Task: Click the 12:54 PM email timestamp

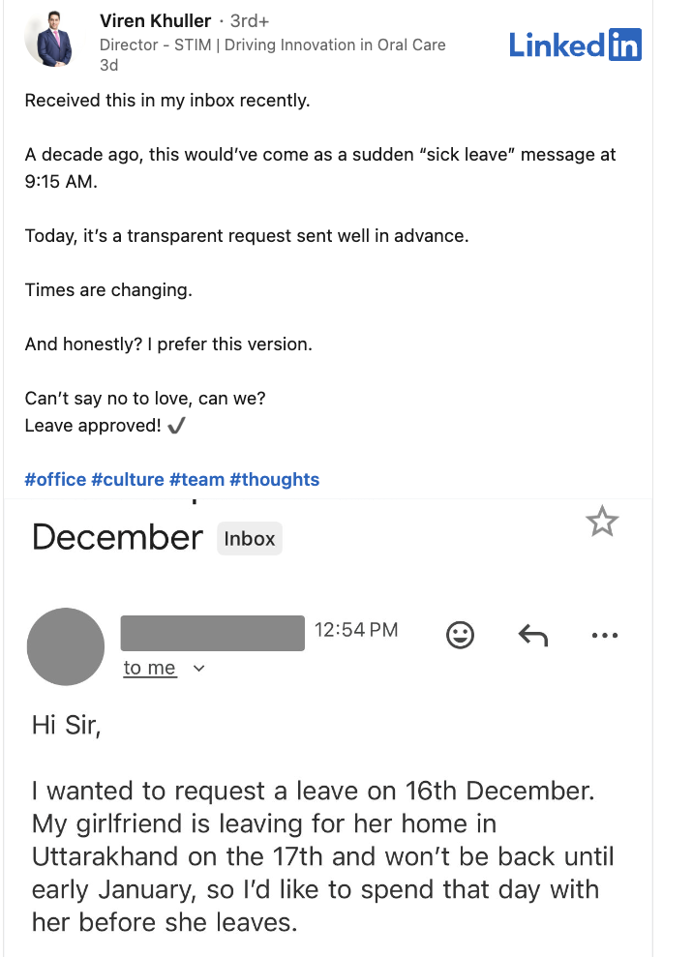Action: (x=356, y=630)
